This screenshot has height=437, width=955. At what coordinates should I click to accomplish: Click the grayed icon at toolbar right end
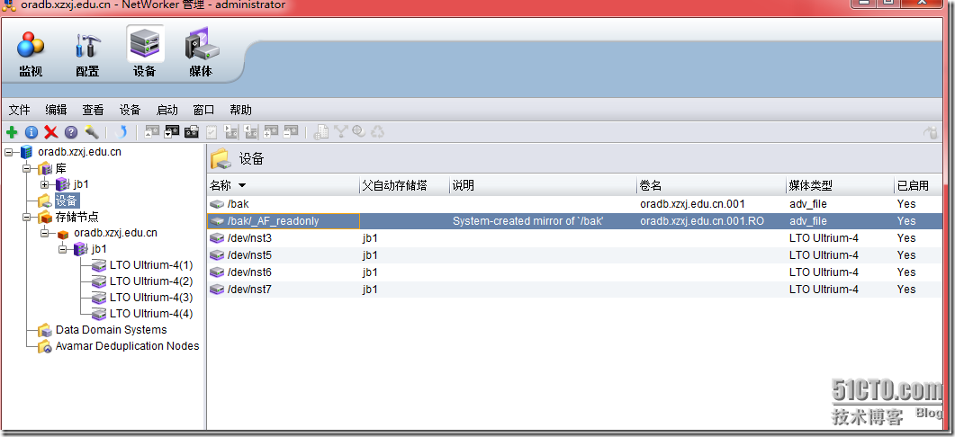[x=930, y=131]
